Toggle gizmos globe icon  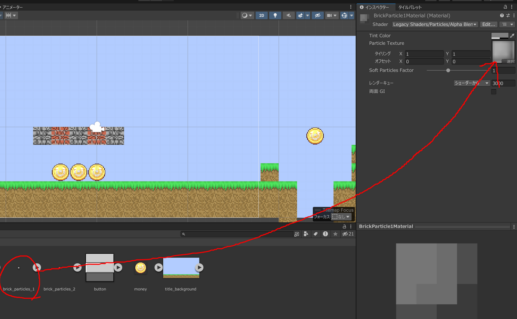coord(344,16)
